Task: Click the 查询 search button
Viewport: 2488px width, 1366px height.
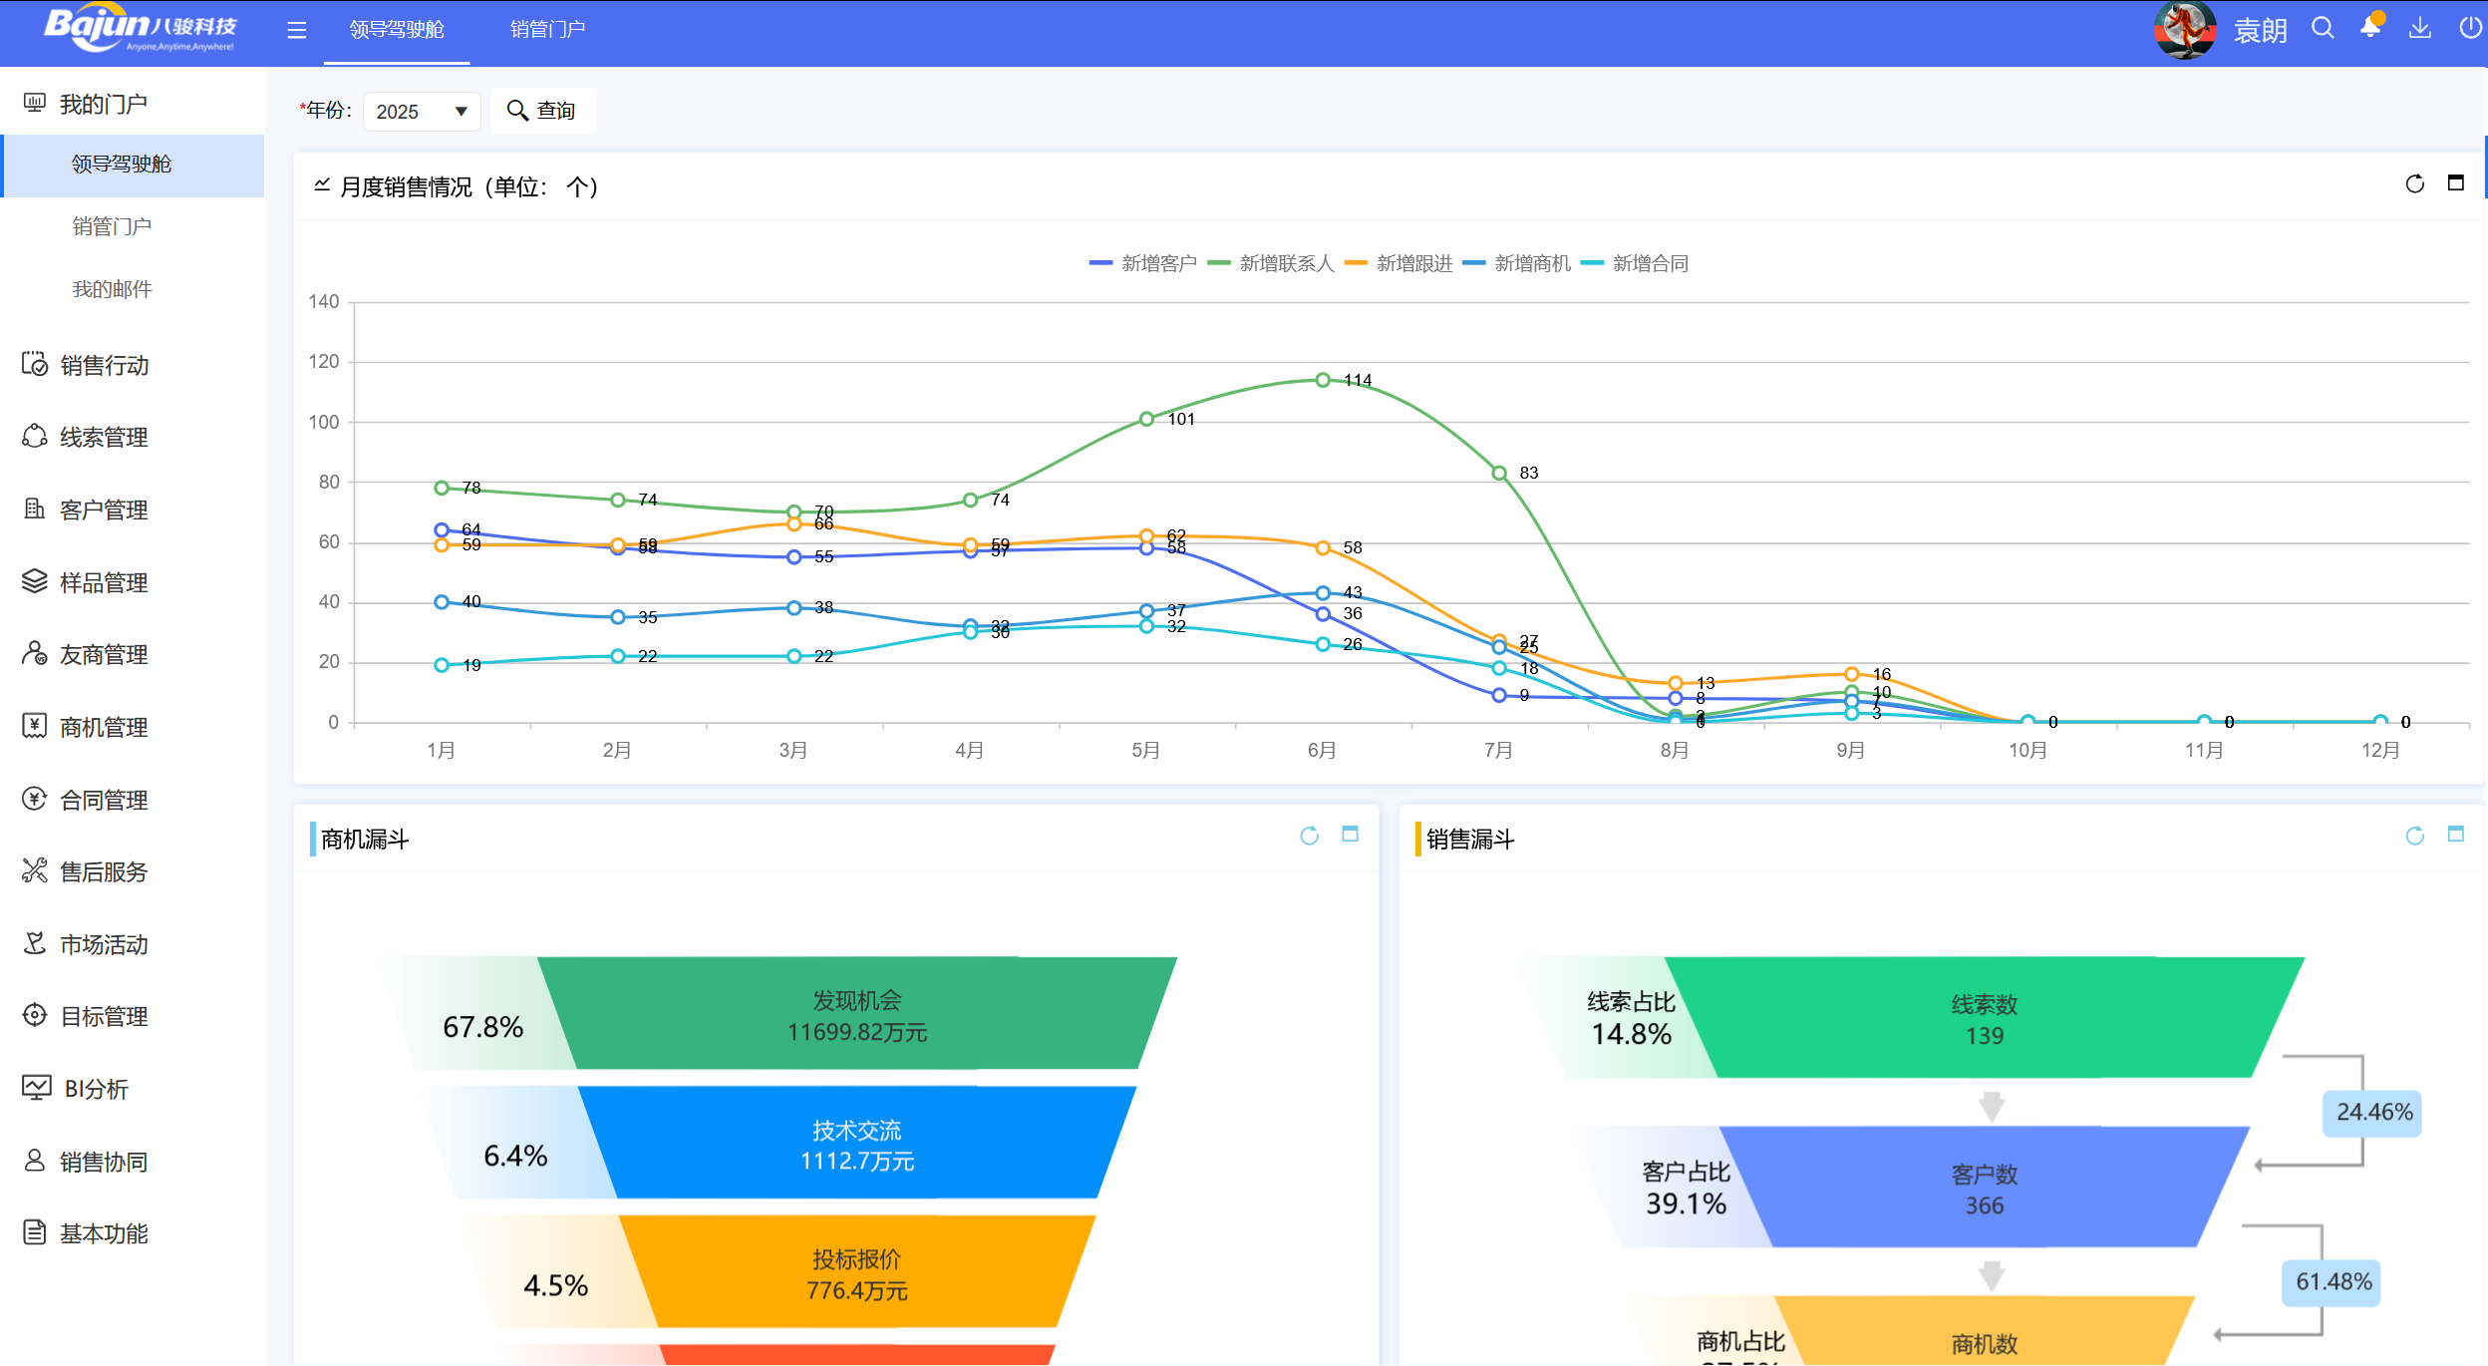Action: [542, 111]
